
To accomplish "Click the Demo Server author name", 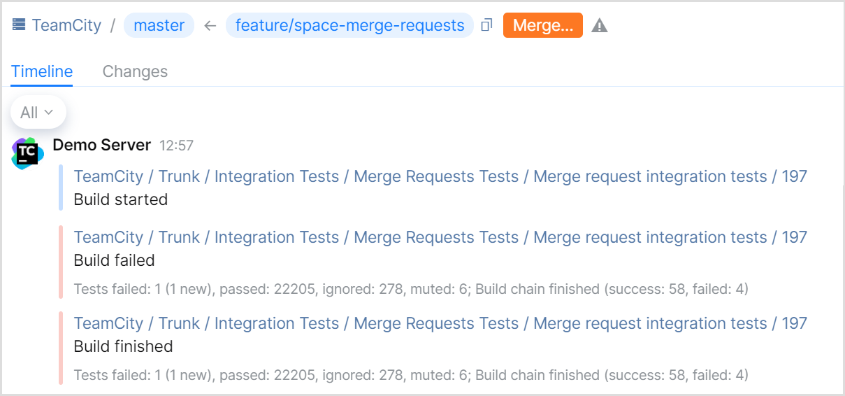I will [102, 145].
